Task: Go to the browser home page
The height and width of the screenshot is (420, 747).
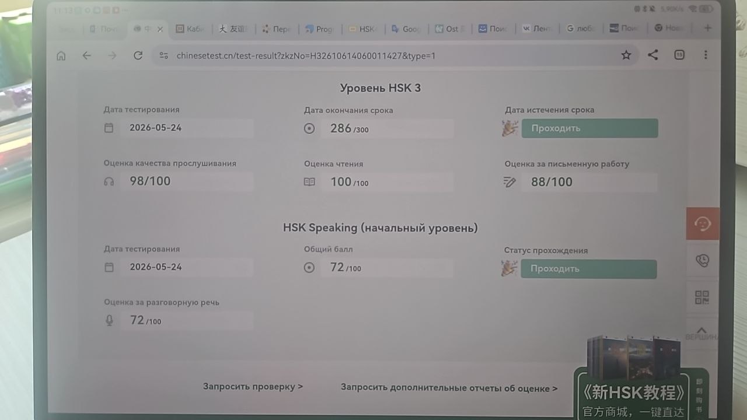Action: [x=61, y=55]
